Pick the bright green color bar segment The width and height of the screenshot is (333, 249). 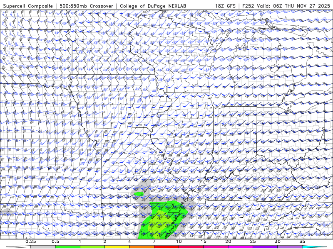click(x=68, y=247)
